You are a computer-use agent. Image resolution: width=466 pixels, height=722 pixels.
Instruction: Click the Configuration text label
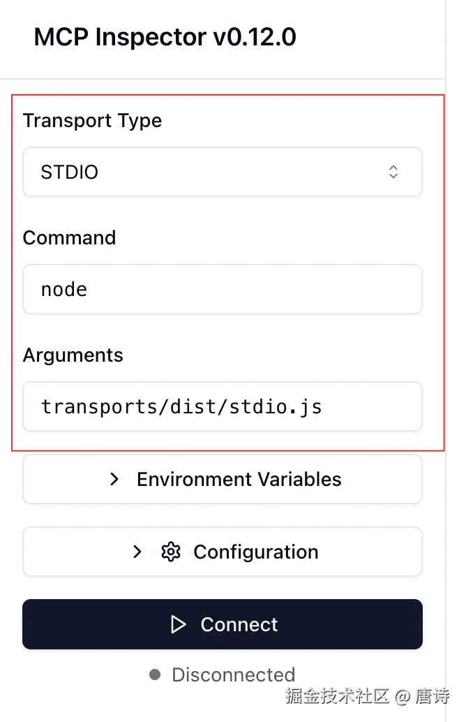pyautogui.click(x=255, y=552)
